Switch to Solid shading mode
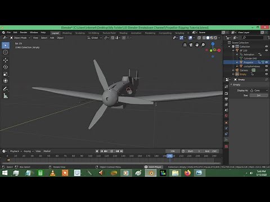 coord(208,38)
